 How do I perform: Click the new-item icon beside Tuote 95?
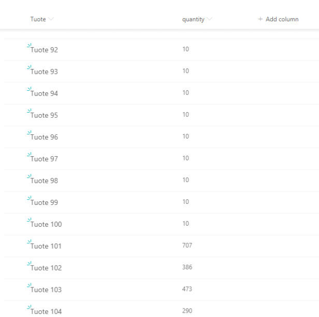(x=29, y=112)
